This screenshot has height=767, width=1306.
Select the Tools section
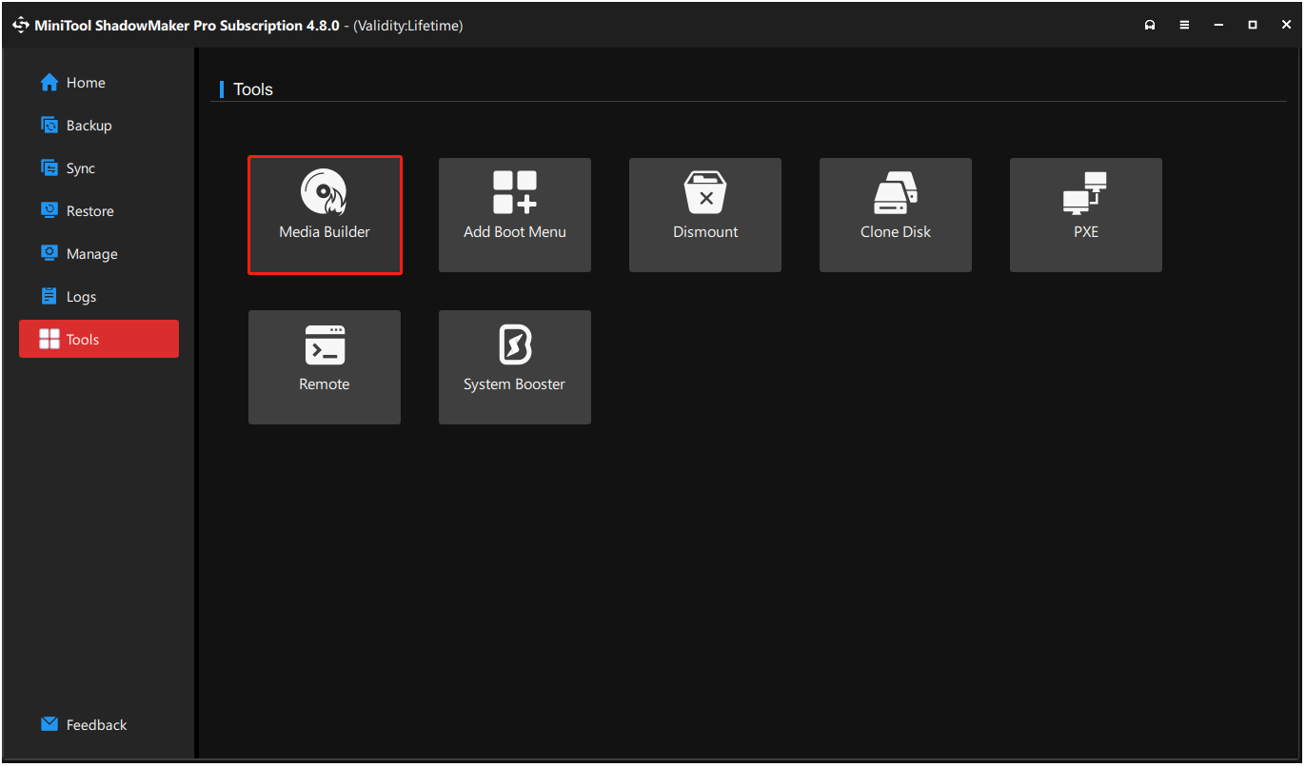[x=83, y=339]
